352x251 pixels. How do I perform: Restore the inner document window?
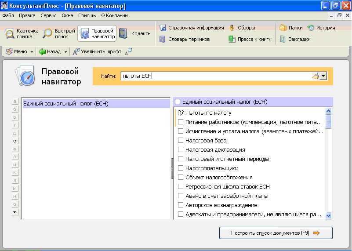pos(339,15)
